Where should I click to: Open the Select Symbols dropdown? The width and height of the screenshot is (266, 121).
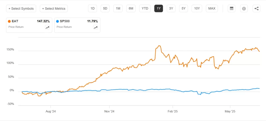(x=21, y=9)
